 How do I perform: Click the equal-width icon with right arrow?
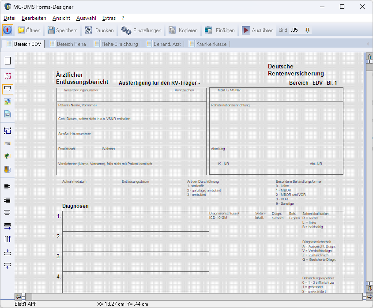[8, 226]
